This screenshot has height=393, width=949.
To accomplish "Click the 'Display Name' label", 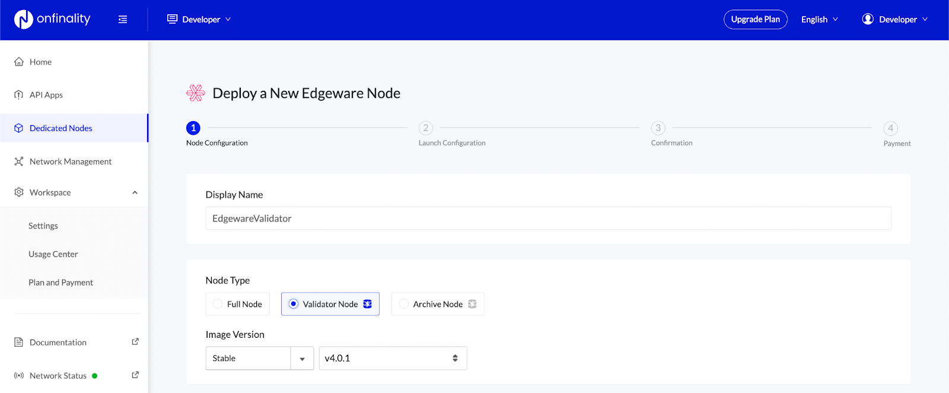I will pyautogui.click(x=234, y=195).
